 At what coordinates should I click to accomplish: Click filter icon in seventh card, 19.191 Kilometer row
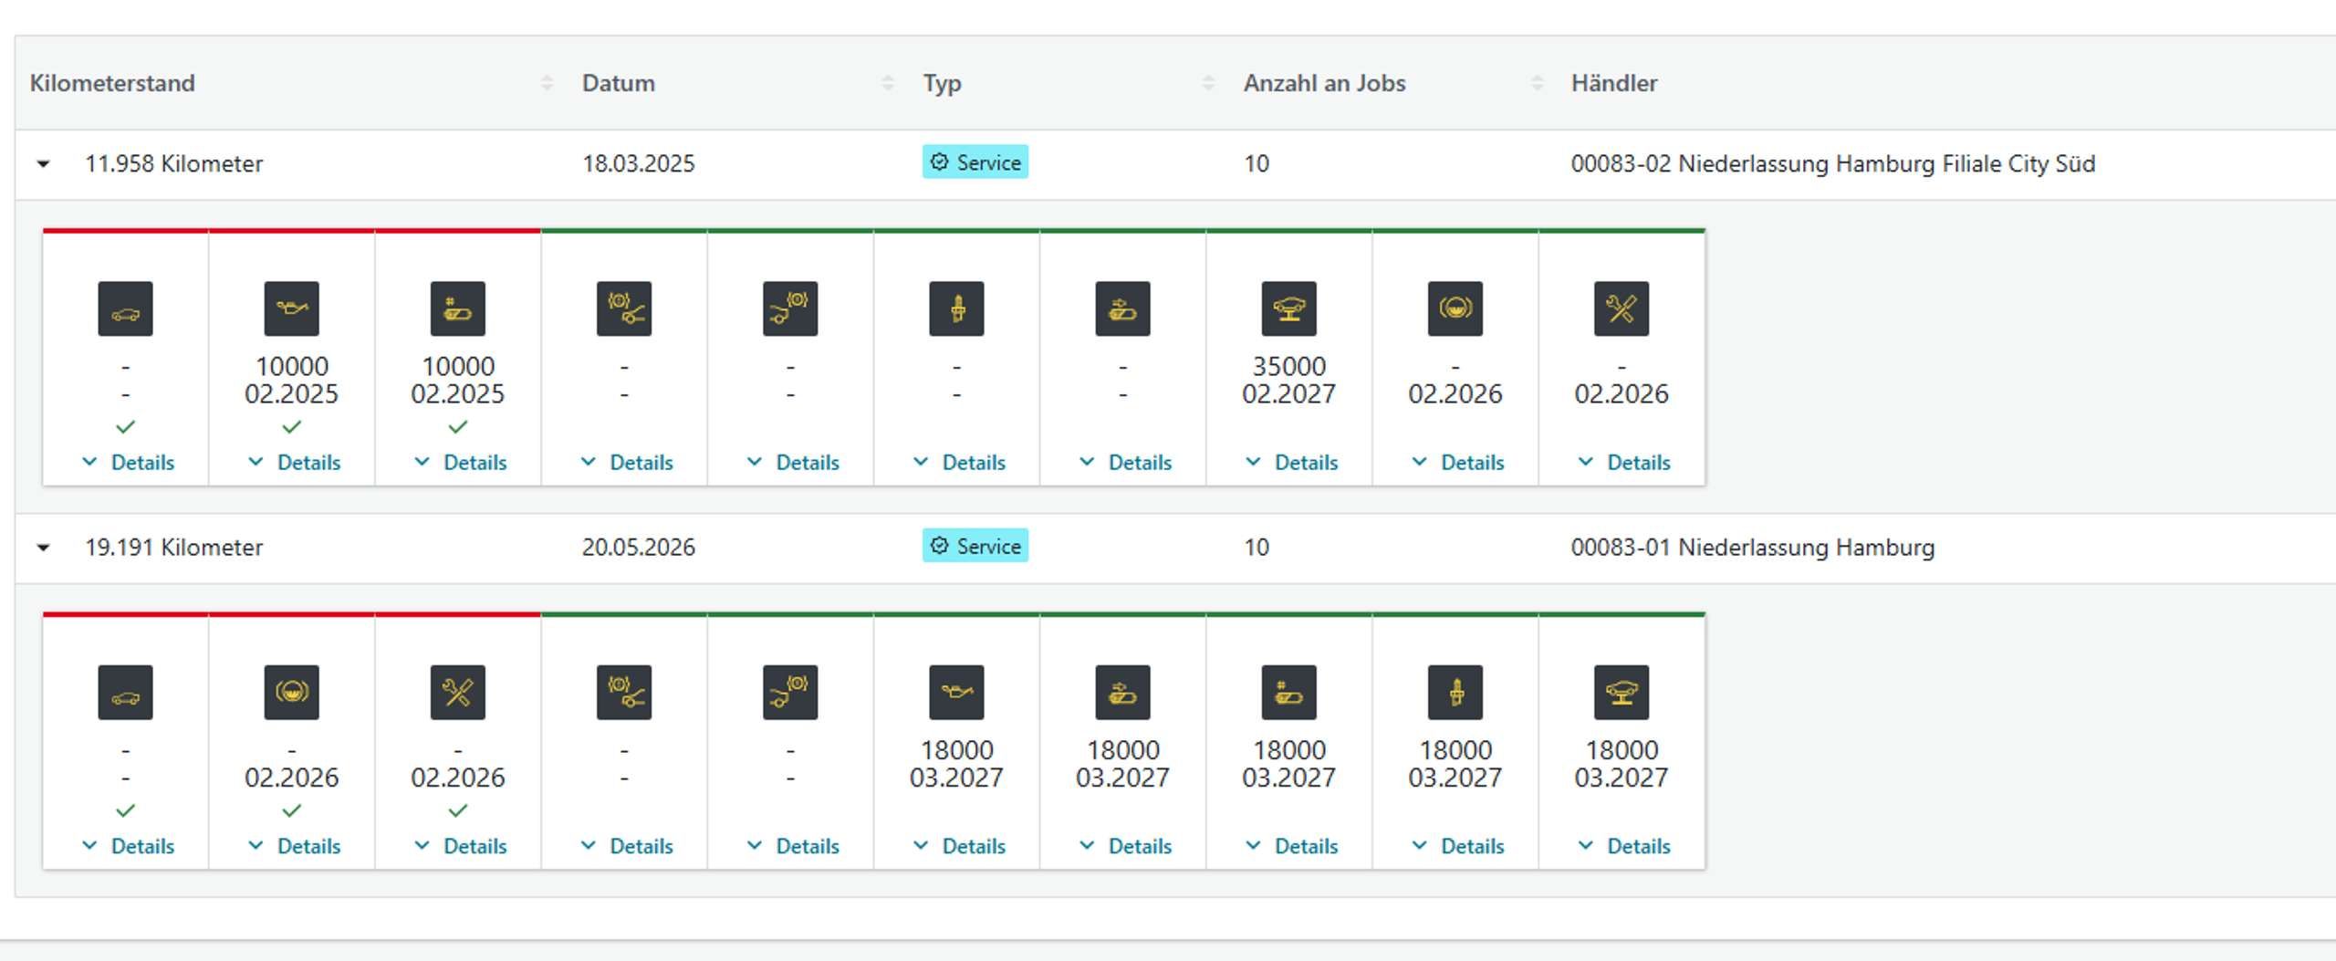(1122, 693)
